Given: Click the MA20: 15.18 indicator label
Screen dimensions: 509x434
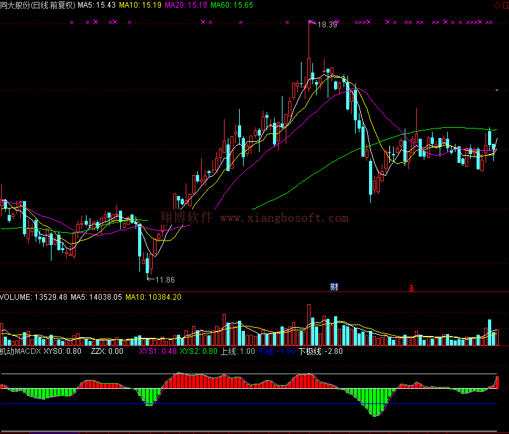Looking at the screenshot, I should (186, 5).
